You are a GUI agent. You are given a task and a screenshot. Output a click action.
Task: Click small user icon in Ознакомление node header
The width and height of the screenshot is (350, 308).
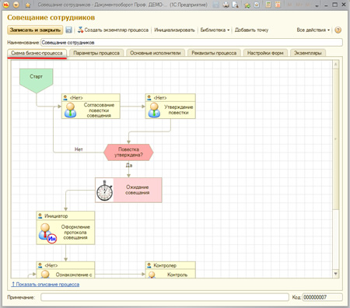point(40,265)
